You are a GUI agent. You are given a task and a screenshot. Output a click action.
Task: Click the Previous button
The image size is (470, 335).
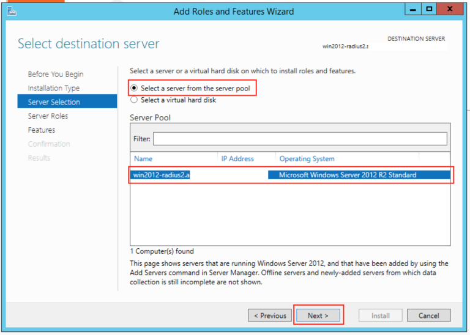270,315
